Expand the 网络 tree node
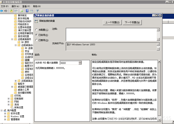 click(x=8, y=102)
